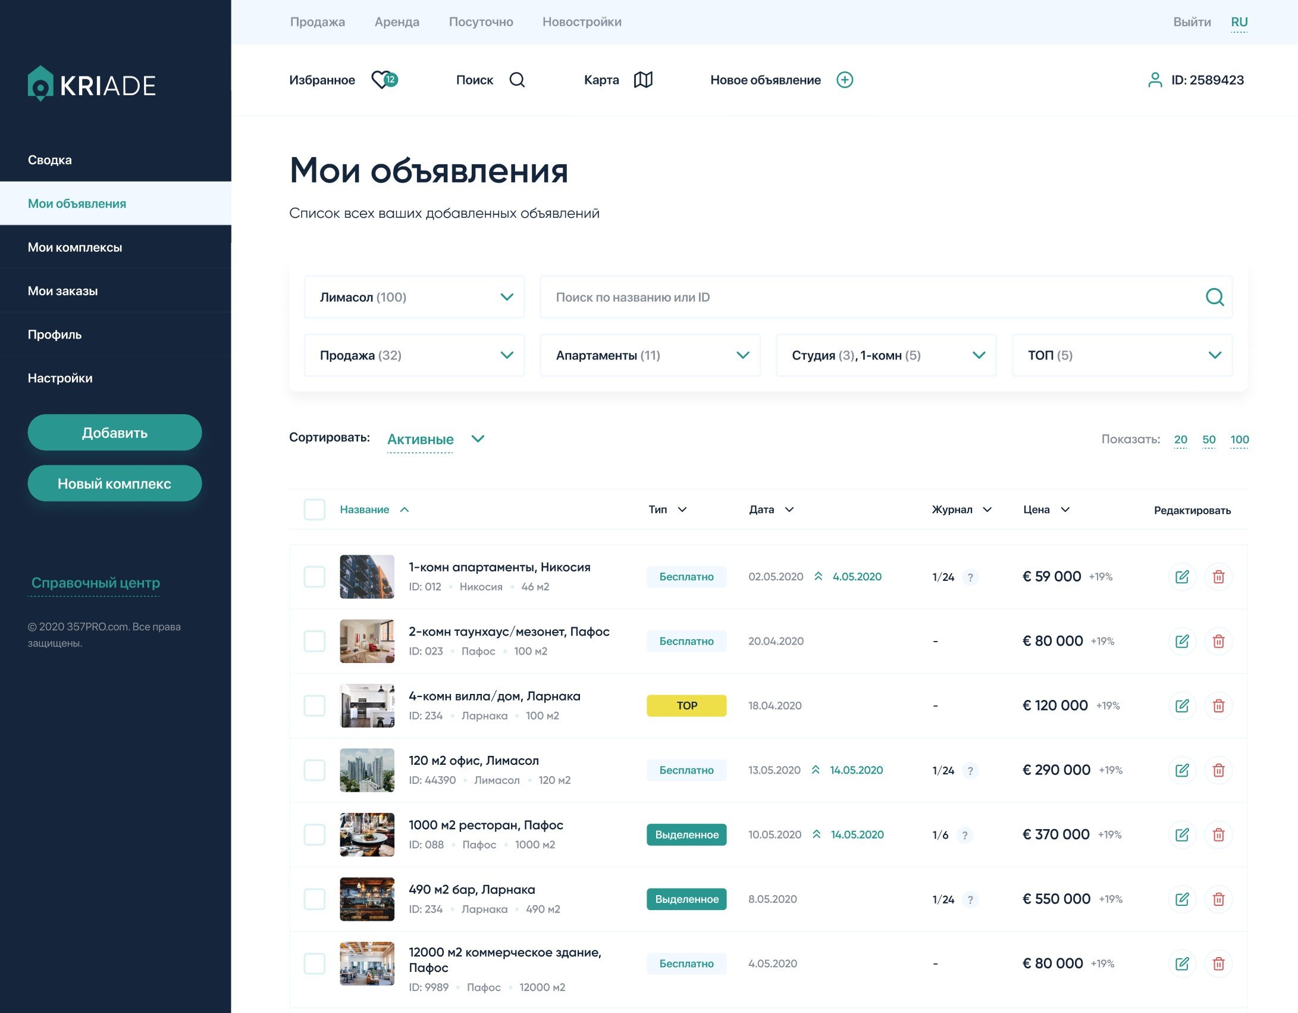
Task: Click question mark help icon on 1000 м2 ресторан row
Action: tap(964, 835)
